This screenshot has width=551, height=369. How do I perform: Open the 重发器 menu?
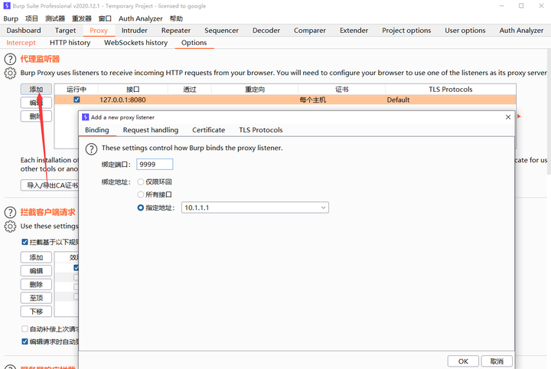tap(82, 18)
